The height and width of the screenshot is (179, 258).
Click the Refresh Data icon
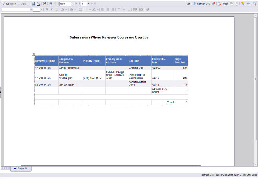(x=194, y=3)
